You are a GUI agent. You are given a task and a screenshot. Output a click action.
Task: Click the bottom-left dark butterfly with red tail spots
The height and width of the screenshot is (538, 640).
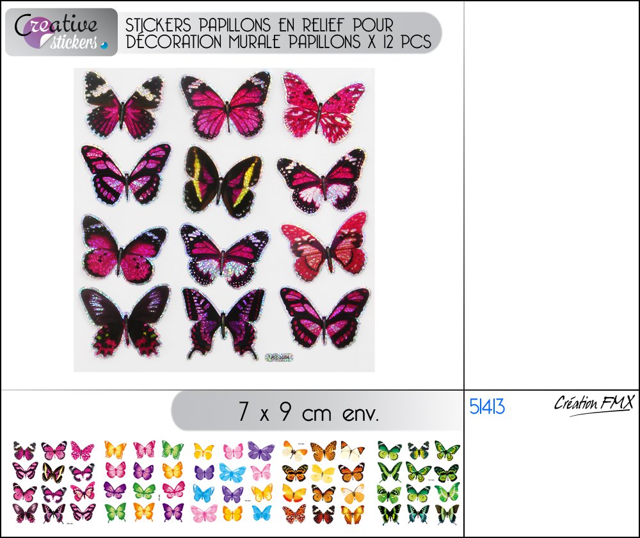pyautogui.click(x=125, y=321)
